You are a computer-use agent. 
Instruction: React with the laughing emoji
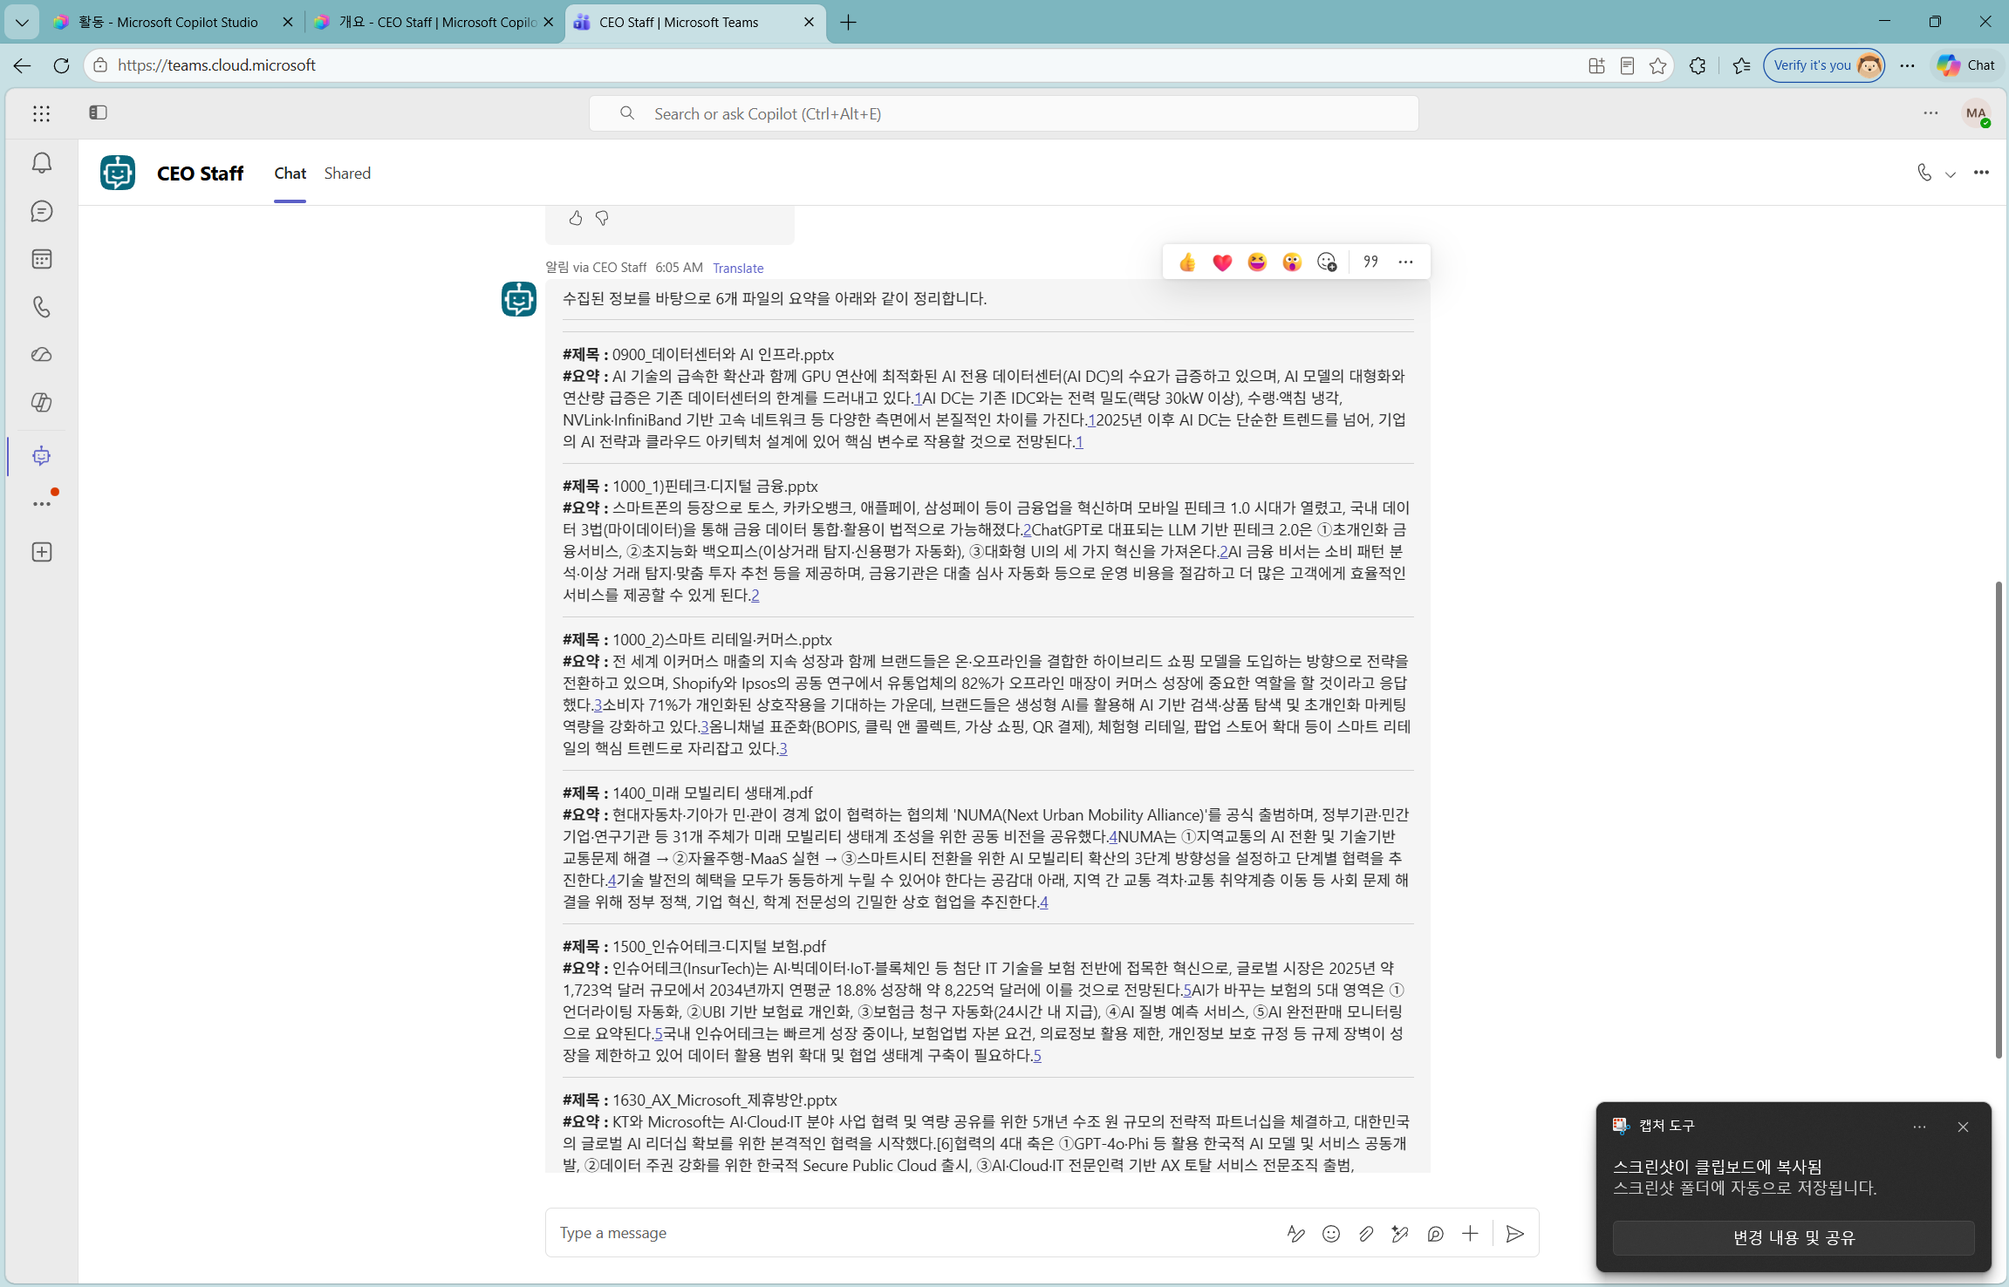1257,262
